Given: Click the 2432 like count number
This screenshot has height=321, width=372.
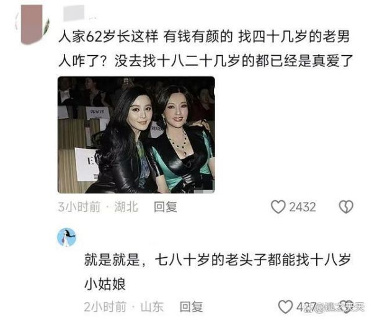Looking at the screenshot, I should [x=303, y=207].
